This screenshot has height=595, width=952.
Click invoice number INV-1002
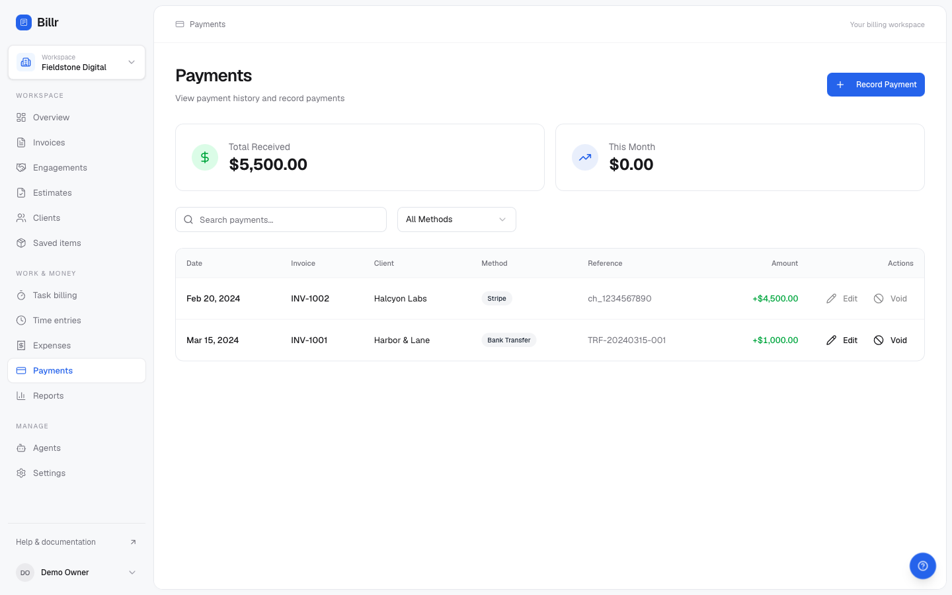click(x=310, y=299)
